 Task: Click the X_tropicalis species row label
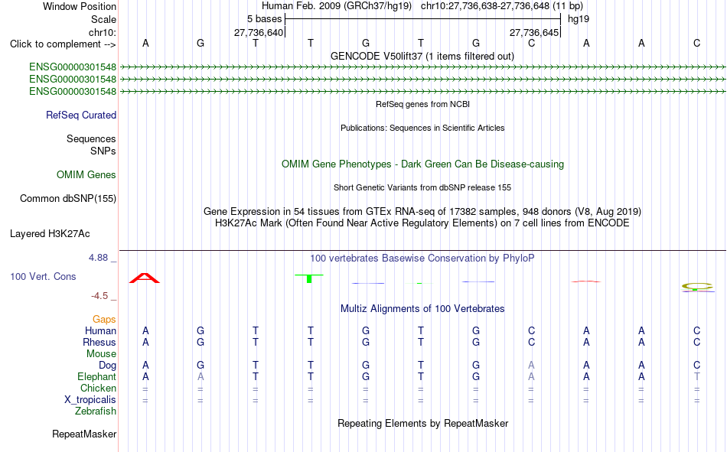(x=90, y=400)
